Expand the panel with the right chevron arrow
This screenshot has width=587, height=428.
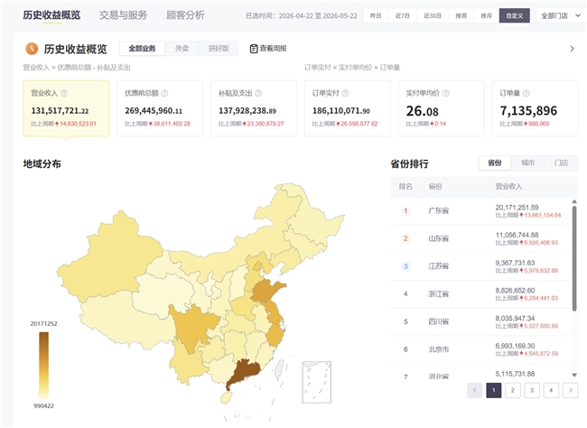click(x=572, y=49)
